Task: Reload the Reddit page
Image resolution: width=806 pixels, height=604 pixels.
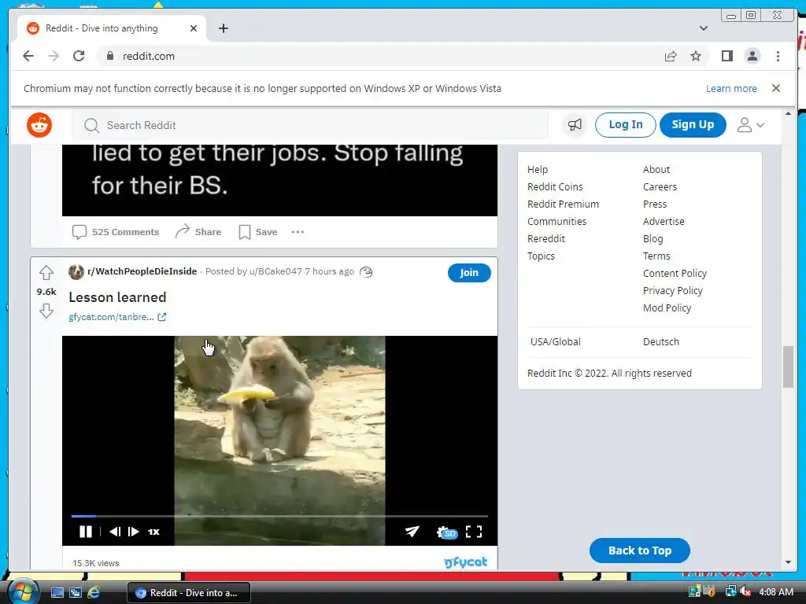Action: click(79, 56)
